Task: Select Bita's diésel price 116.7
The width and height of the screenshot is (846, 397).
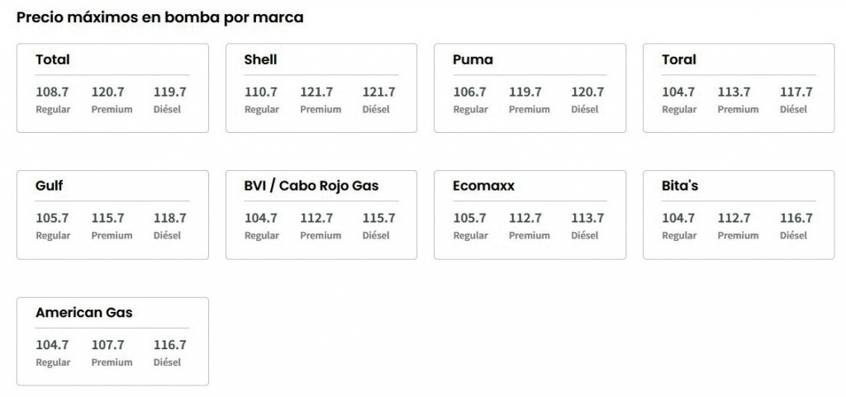Action: (796, 219)
